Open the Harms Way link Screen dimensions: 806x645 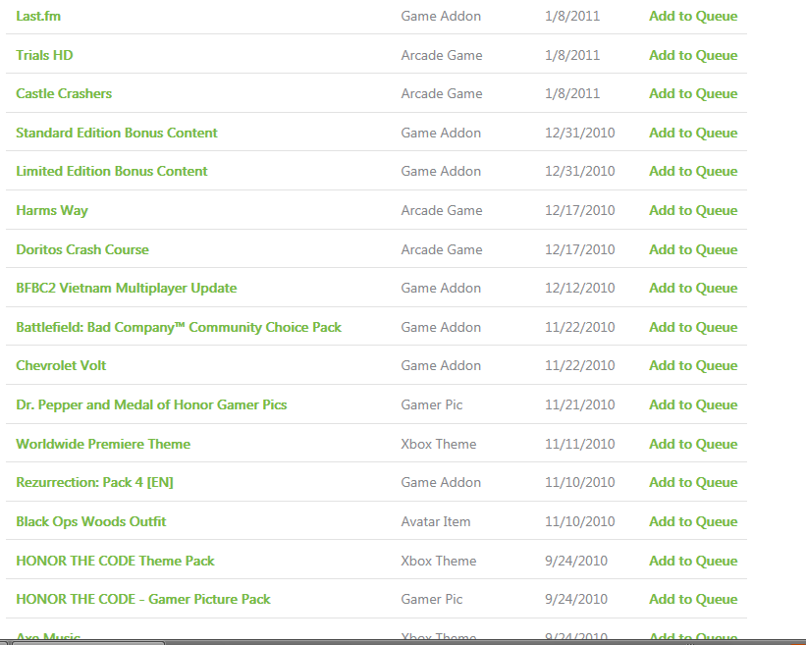pyautogui.click(x=52, y=211)
